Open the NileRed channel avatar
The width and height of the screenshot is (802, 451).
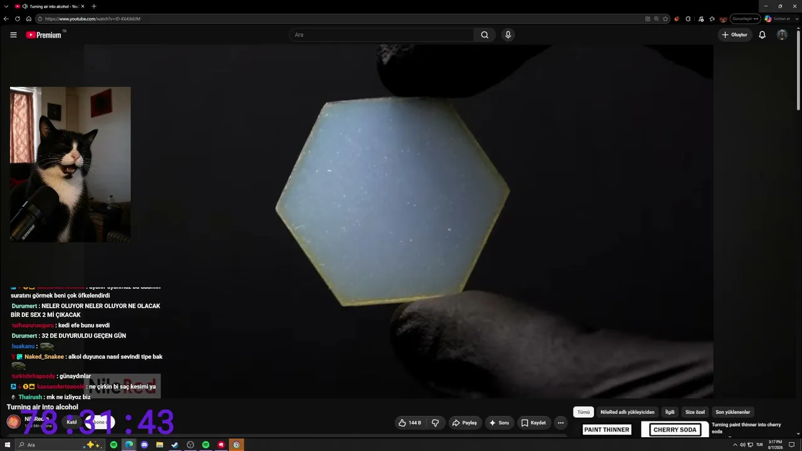point(14,422)
